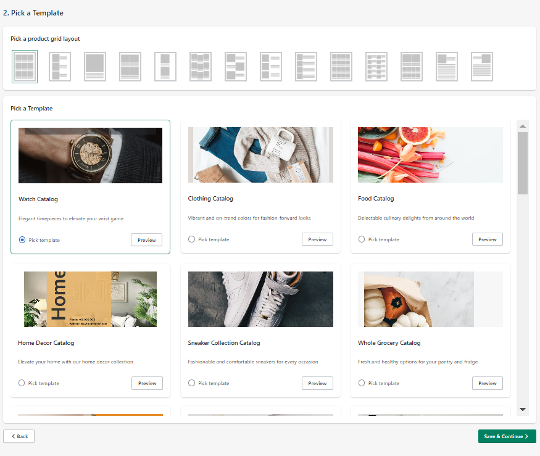This screenshot has width=540, height=456.
Task: Choose the eleventh layout, checkerboard small tiles
Action: (x=376, y=67)
